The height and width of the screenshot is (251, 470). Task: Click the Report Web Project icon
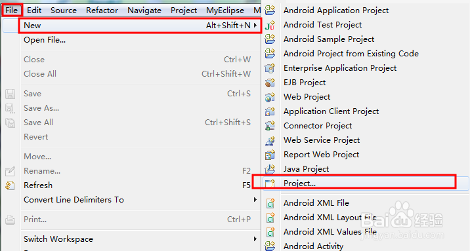[x=270, y=155]
